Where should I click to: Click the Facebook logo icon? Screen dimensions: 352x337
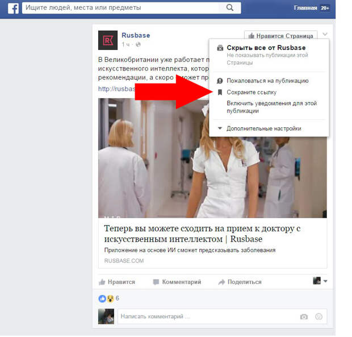click(x=12, y=8)
